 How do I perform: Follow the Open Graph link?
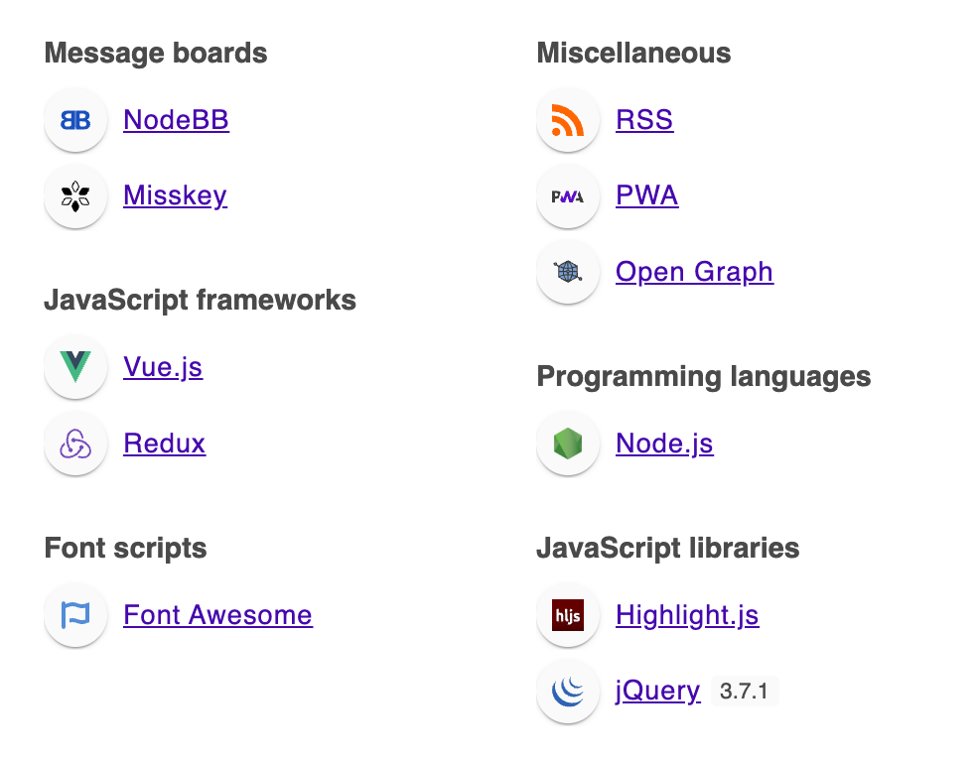[695, 272]
